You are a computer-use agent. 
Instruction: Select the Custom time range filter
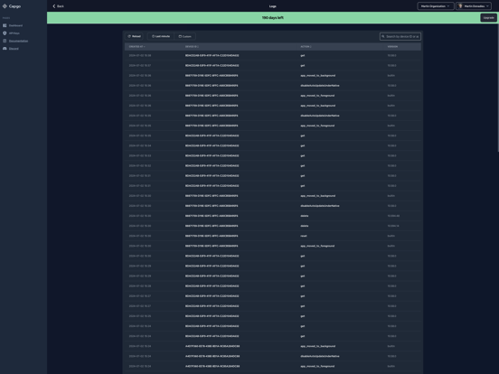pos(185,36)
